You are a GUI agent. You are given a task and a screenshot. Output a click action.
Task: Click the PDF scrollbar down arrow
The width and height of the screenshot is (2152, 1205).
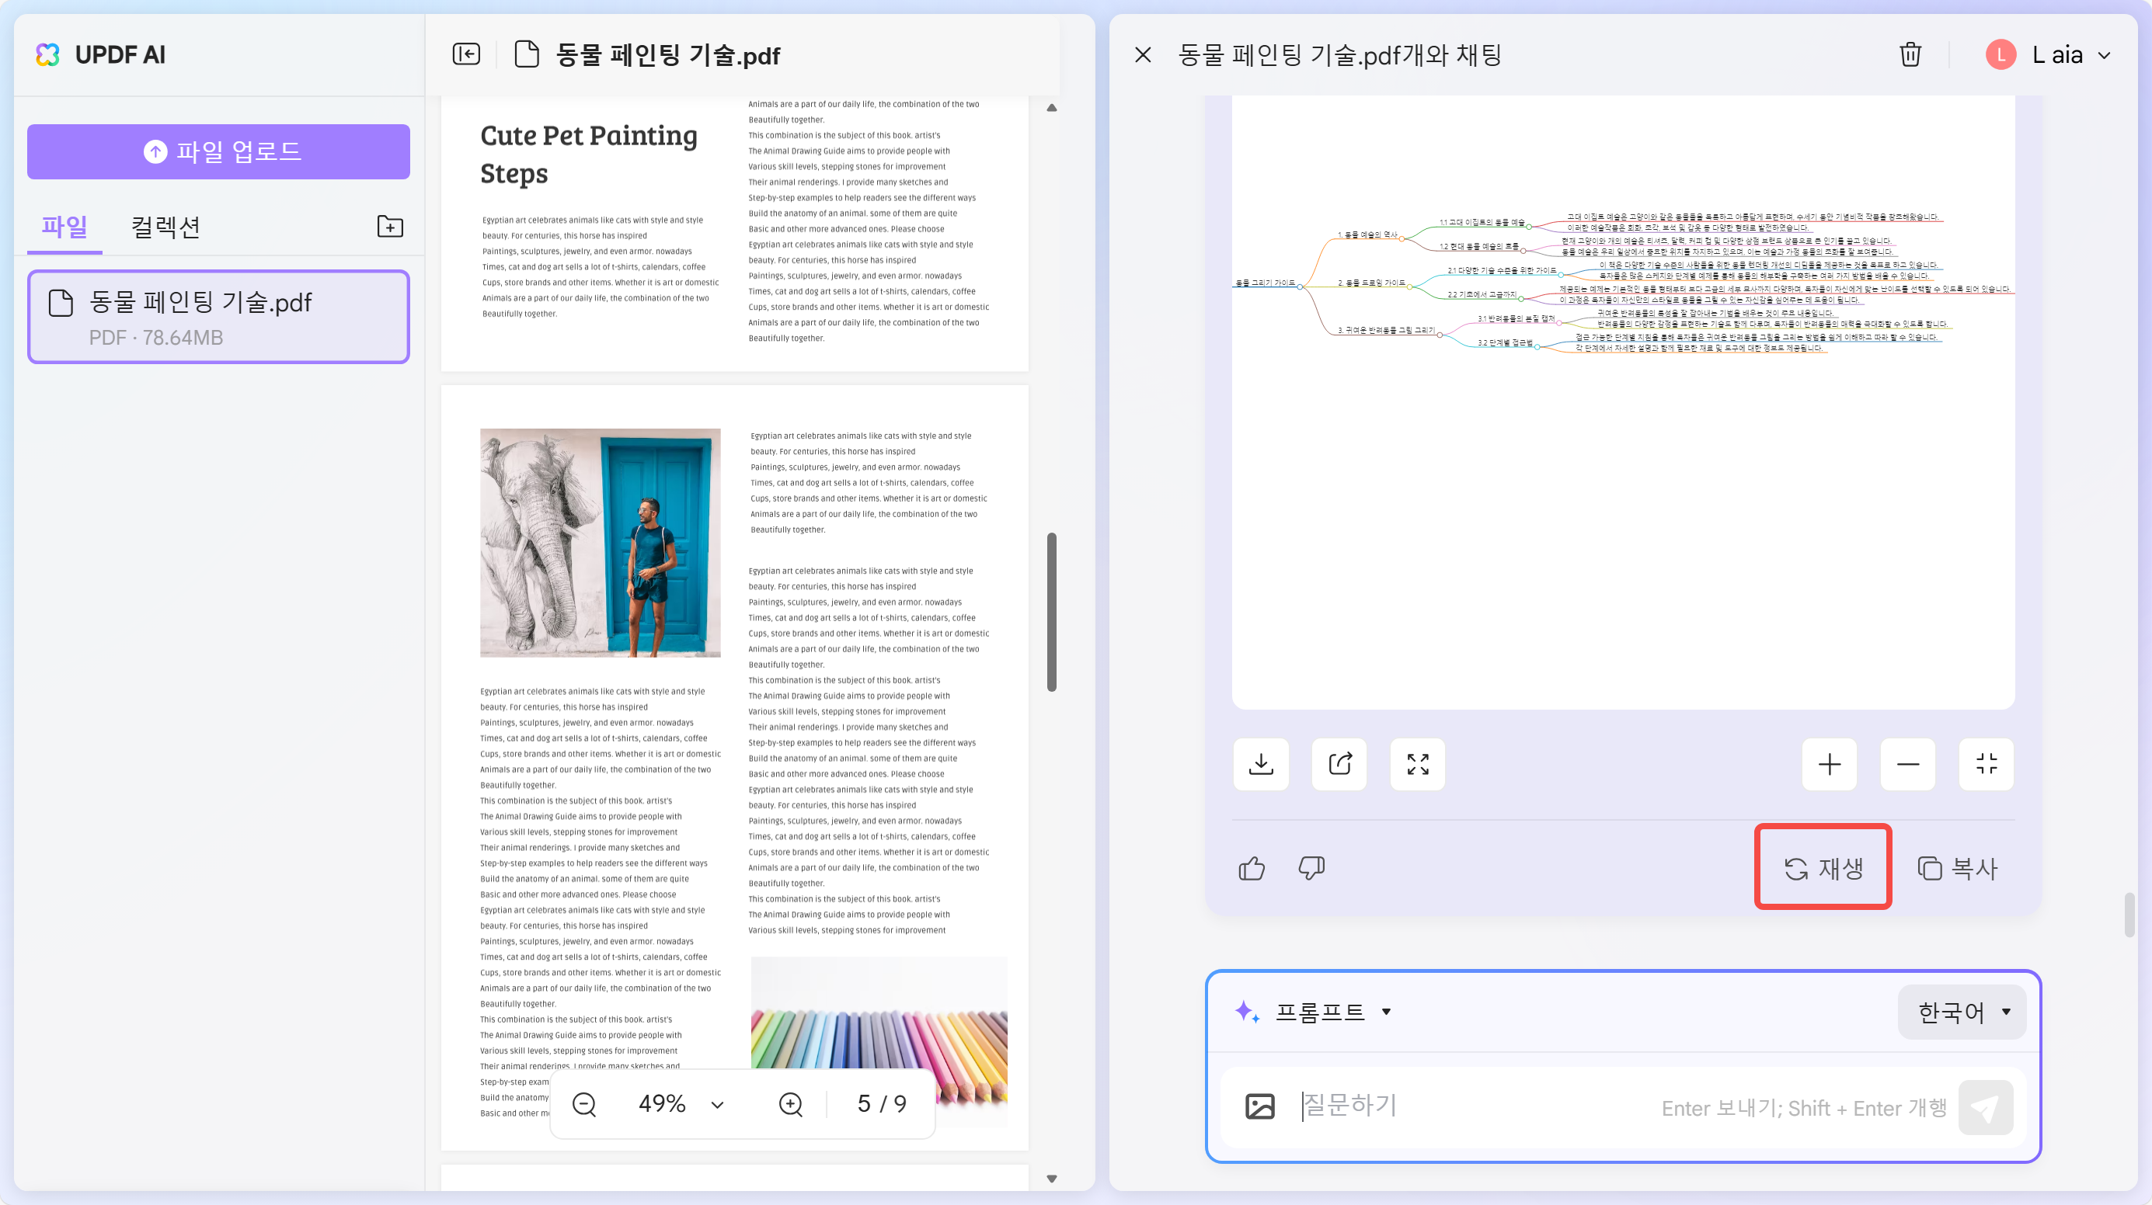coord(1052,1179)
